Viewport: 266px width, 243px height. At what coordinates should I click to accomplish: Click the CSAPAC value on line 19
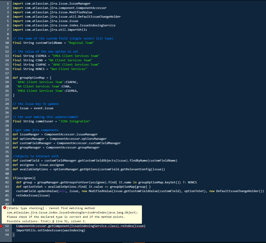(71, 82)
